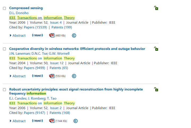Open PDF of Compressed sensing article

tap(52, 35)
